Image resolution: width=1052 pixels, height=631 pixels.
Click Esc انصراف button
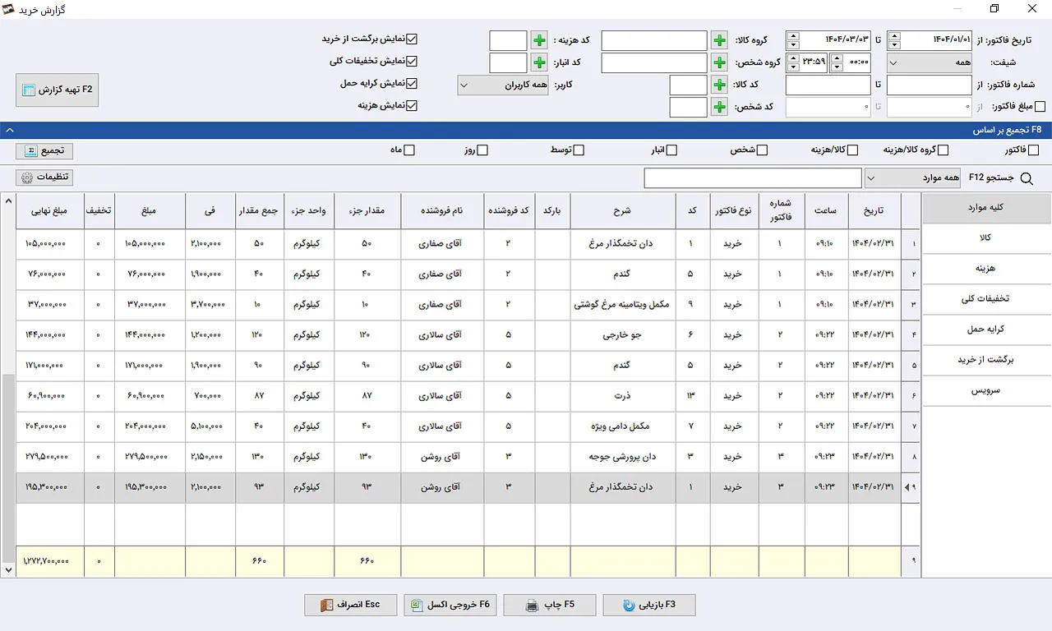click(351, 606)
